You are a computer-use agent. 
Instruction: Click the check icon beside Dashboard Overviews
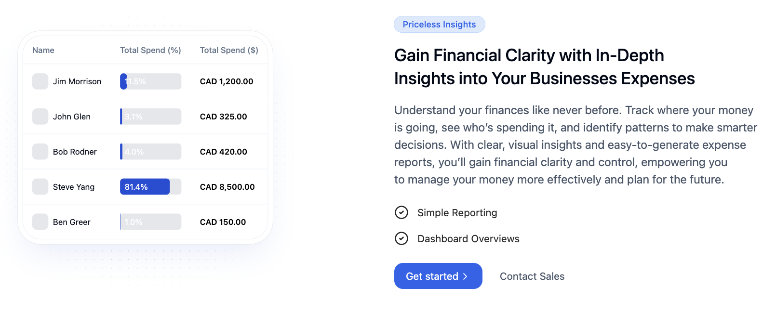point(401,238)
